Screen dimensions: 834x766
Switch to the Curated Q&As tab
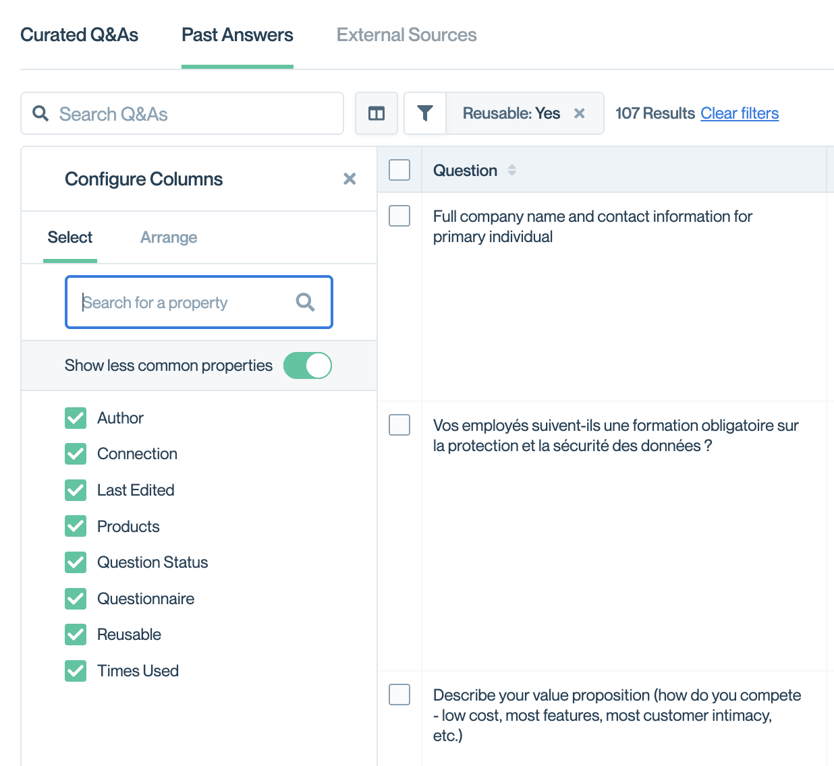pos(80,35)
